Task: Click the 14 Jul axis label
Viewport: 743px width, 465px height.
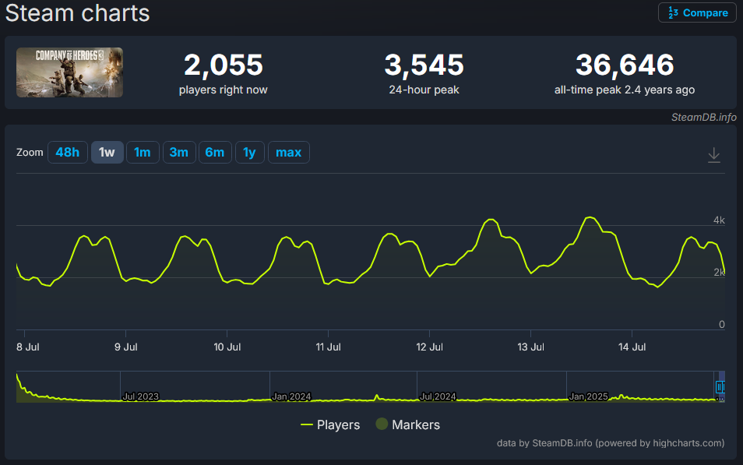Action: tap(632, 347)
